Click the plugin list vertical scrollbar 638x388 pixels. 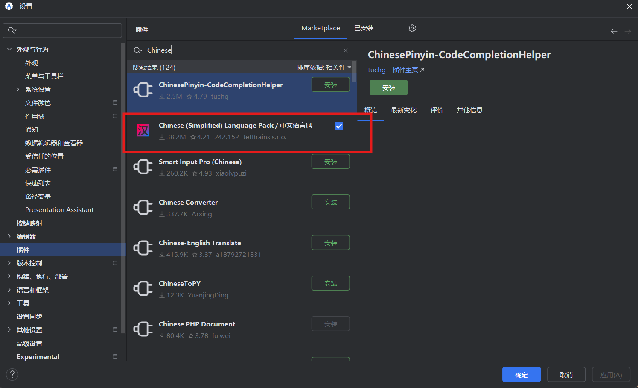(354, 71)
